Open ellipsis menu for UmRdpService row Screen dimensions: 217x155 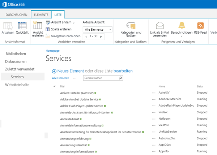click(154, 132)
